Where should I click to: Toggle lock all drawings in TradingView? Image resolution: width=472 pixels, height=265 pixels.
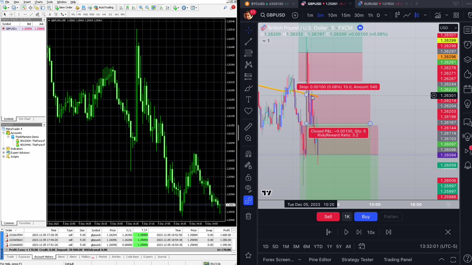pyautogui.click(x=248, y=177)
